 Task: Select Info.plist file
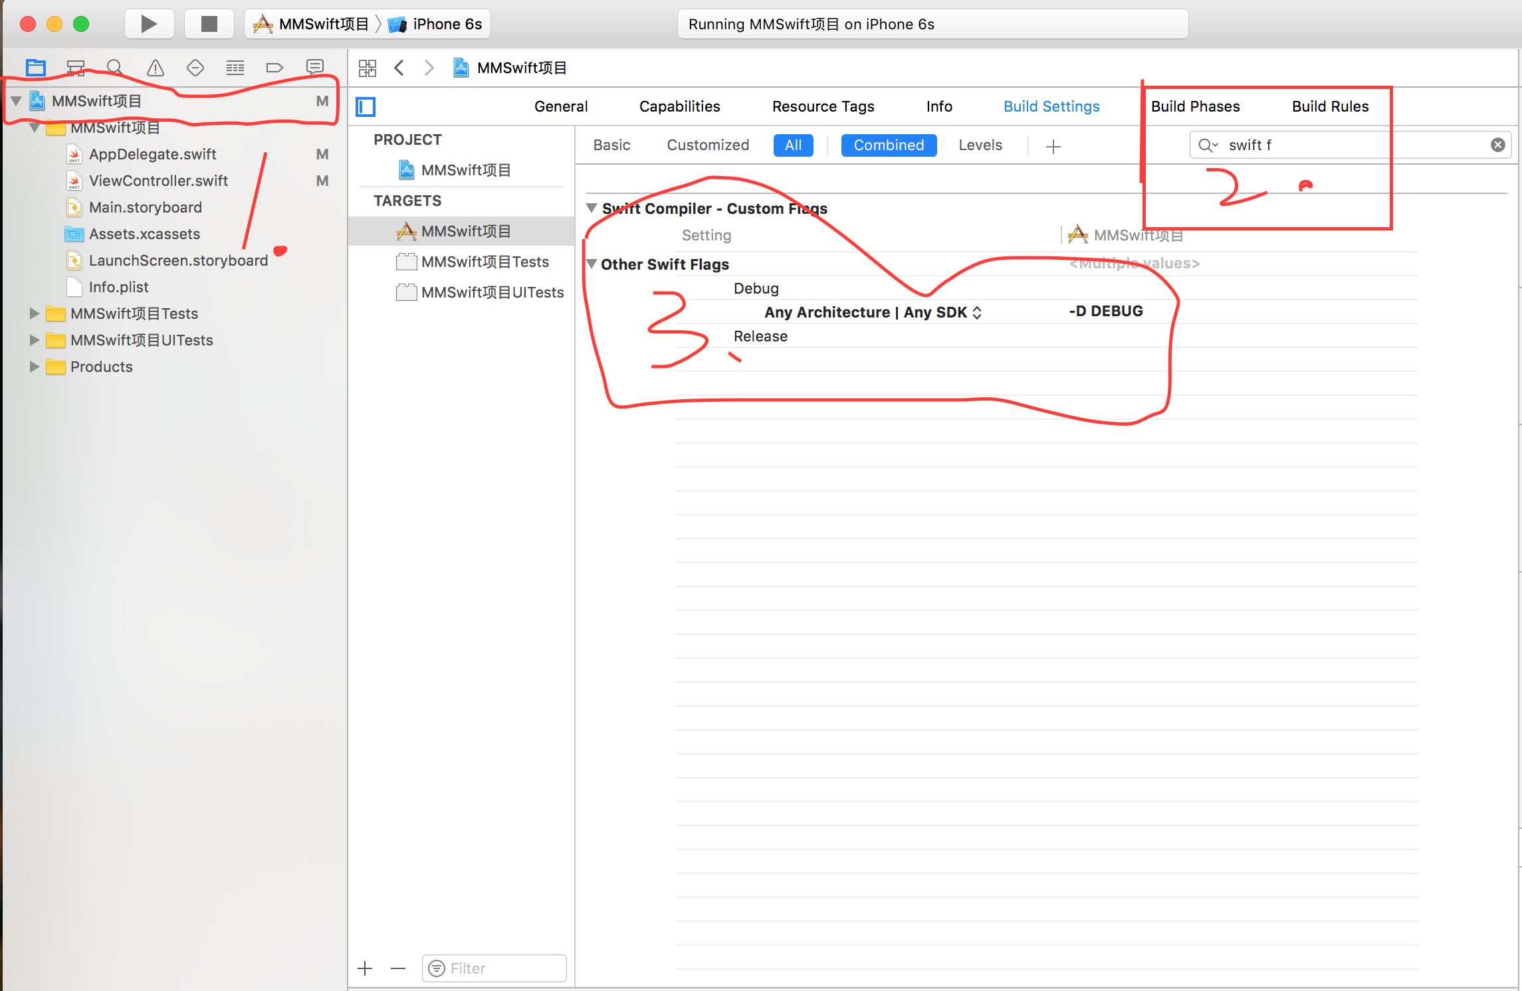[118, 287]
